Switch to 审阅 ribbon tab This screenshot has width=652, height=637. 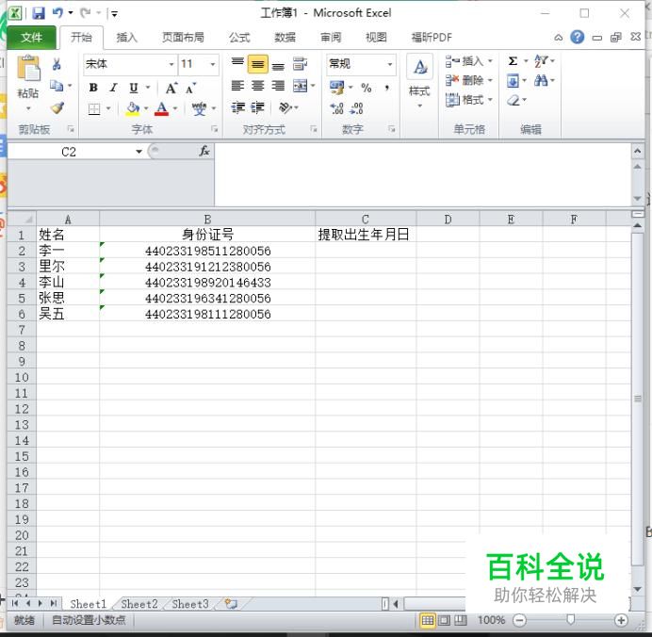[x=331, y=38]
